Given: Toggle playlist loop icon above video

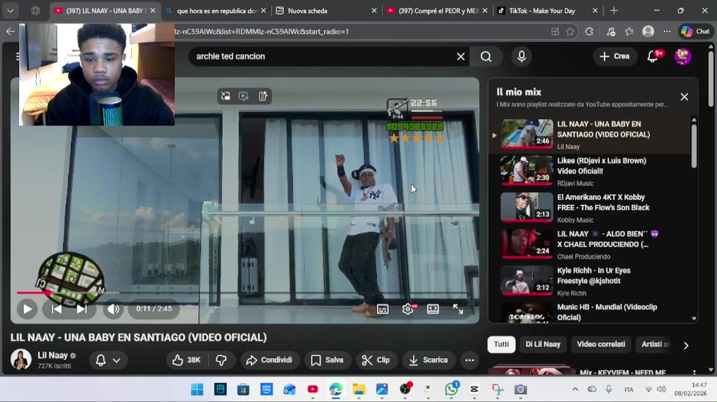Looking at the screenshot, I should (x=226, y=96).
